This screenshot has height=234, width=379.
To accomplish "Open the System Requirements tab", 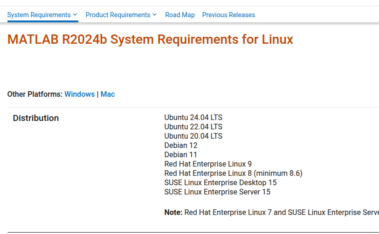I will point(39,15).
